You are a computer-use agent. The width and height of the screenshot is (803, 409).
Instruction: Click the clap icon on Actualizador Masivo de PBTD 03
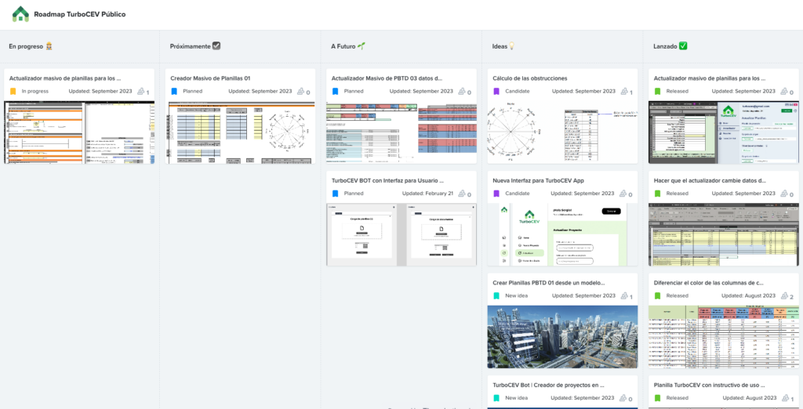pyautogui.click(x=463, y=92)
